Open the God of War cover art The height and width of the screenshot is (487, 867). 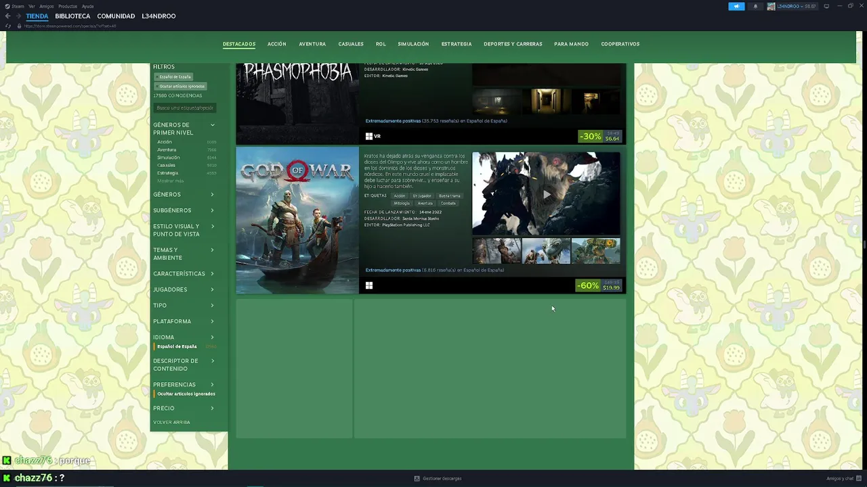pyautogui.click(x=297, y=221)
